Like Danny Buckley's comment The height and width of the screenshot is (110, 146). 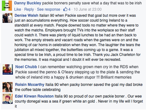tap(18, 9)
